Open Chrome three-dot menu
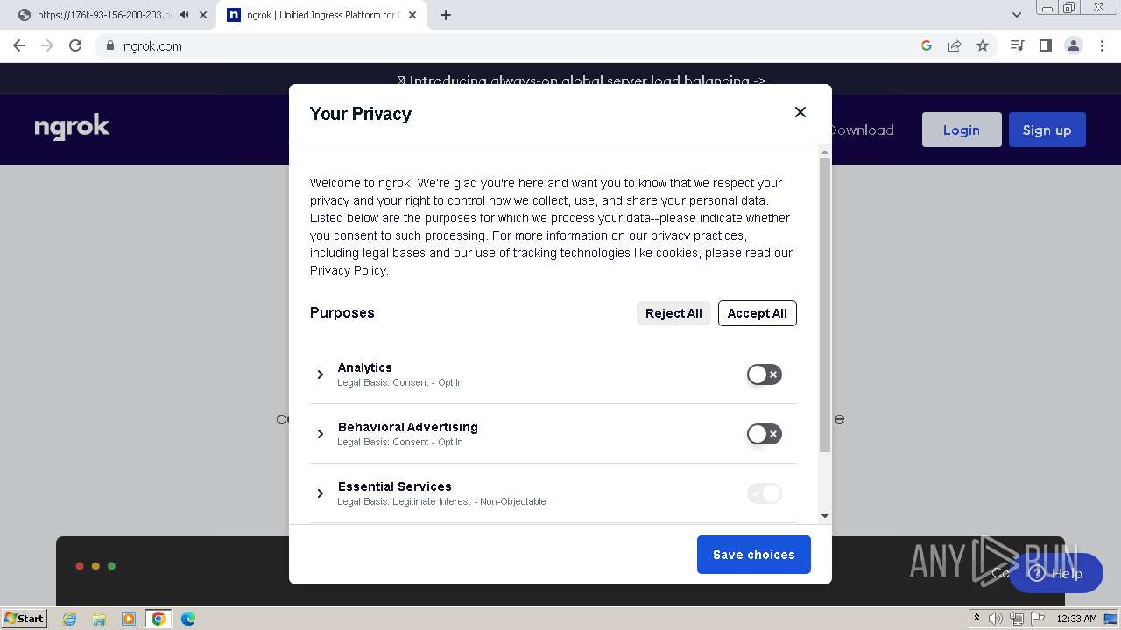The width and height of the screenshot is (1121, 630). coord(1101,45)
